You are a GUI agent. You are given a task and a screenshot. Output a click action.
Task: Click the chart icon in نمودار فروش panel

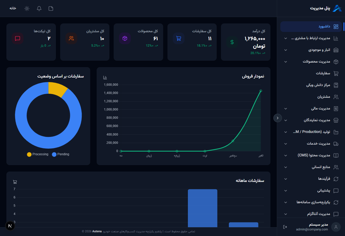pos(105,78)
